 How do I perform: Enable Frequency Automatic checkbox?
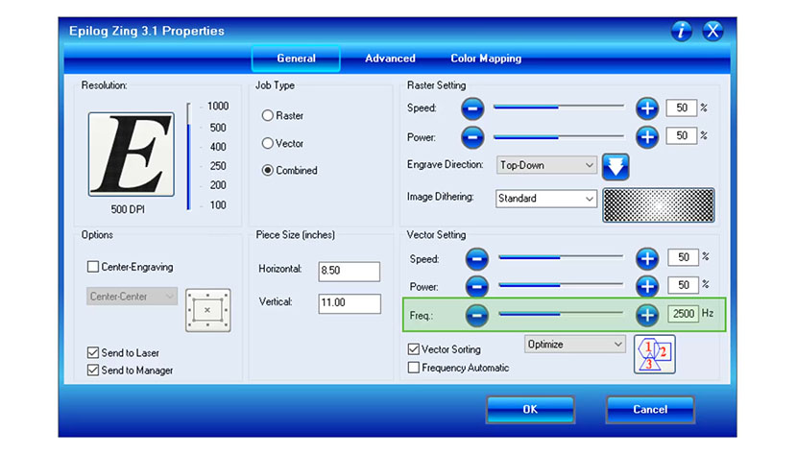pyautogui.click(x=414, y=368)
